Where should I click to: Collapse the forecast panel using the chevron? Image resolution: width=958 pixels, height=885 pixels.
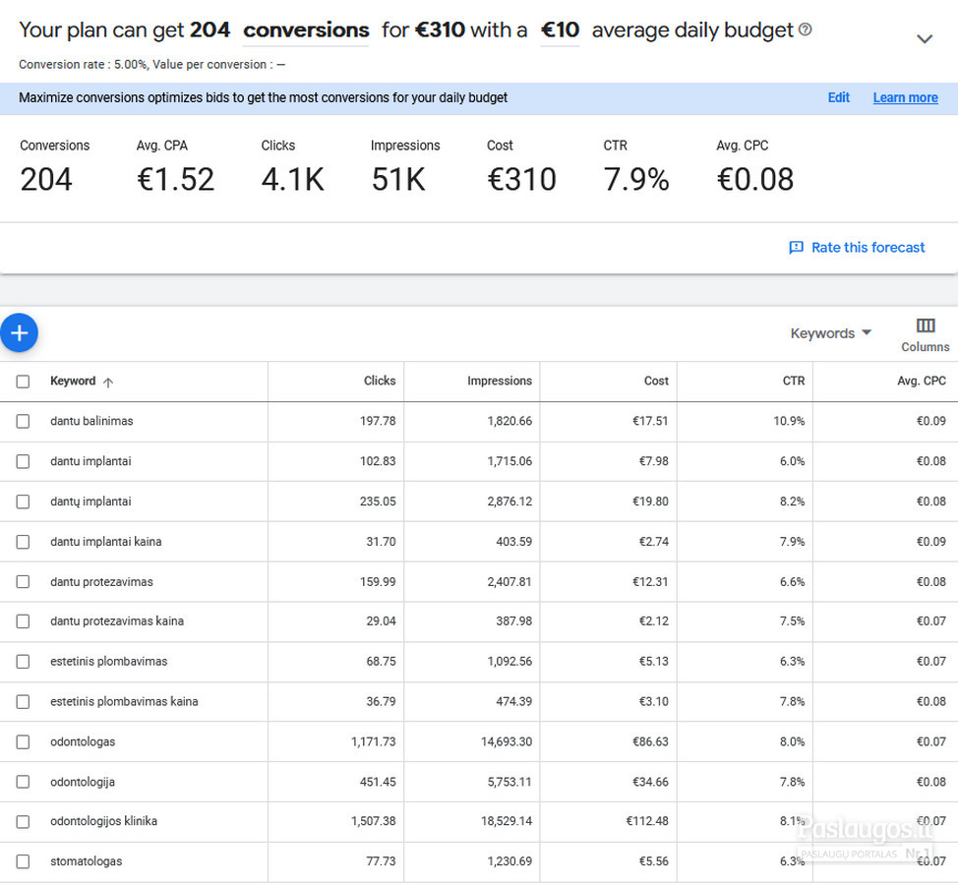[924, 39]
